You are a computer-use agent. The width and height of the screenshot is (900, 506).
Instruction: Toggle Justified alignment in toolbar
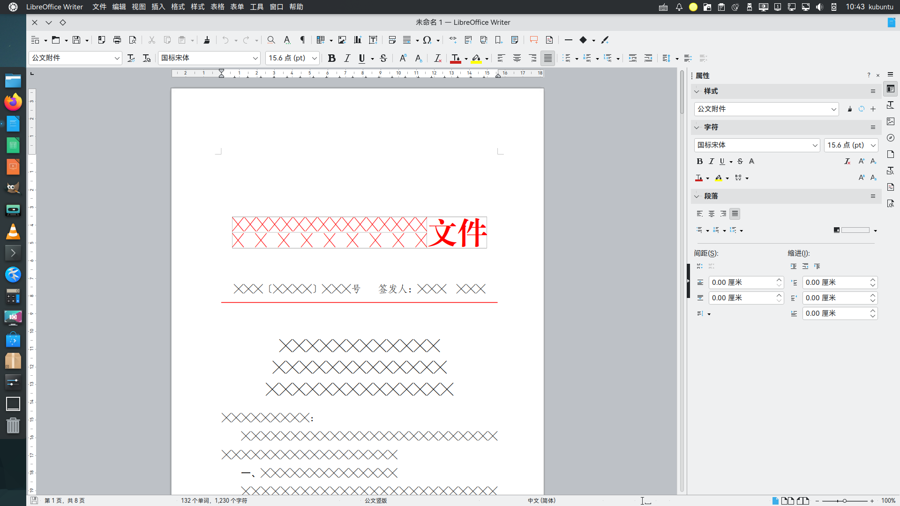(547, 58)
